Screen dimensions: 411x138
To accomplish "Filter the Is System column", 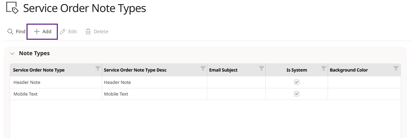I will pos(324,68).
